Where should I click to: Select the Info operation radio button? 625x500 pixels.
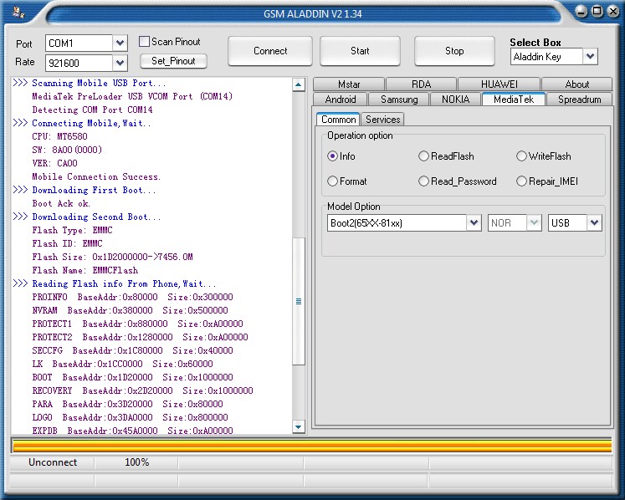(332, 156)
